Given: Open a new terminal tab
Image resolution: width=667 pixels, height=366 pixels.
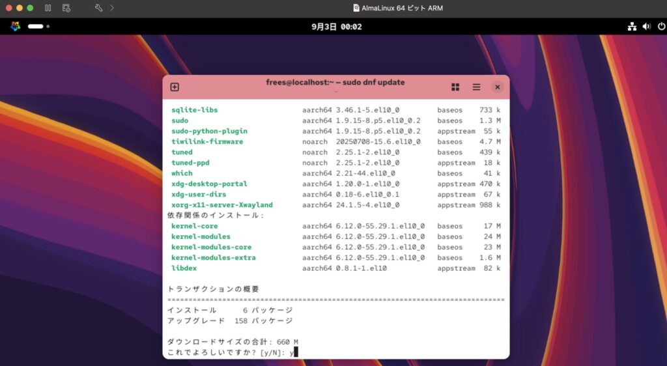Looking at the screenshot, I should point(175,87).
